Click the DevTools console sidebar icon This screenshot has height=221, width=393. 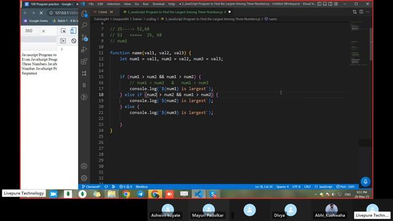coord(63,41)
